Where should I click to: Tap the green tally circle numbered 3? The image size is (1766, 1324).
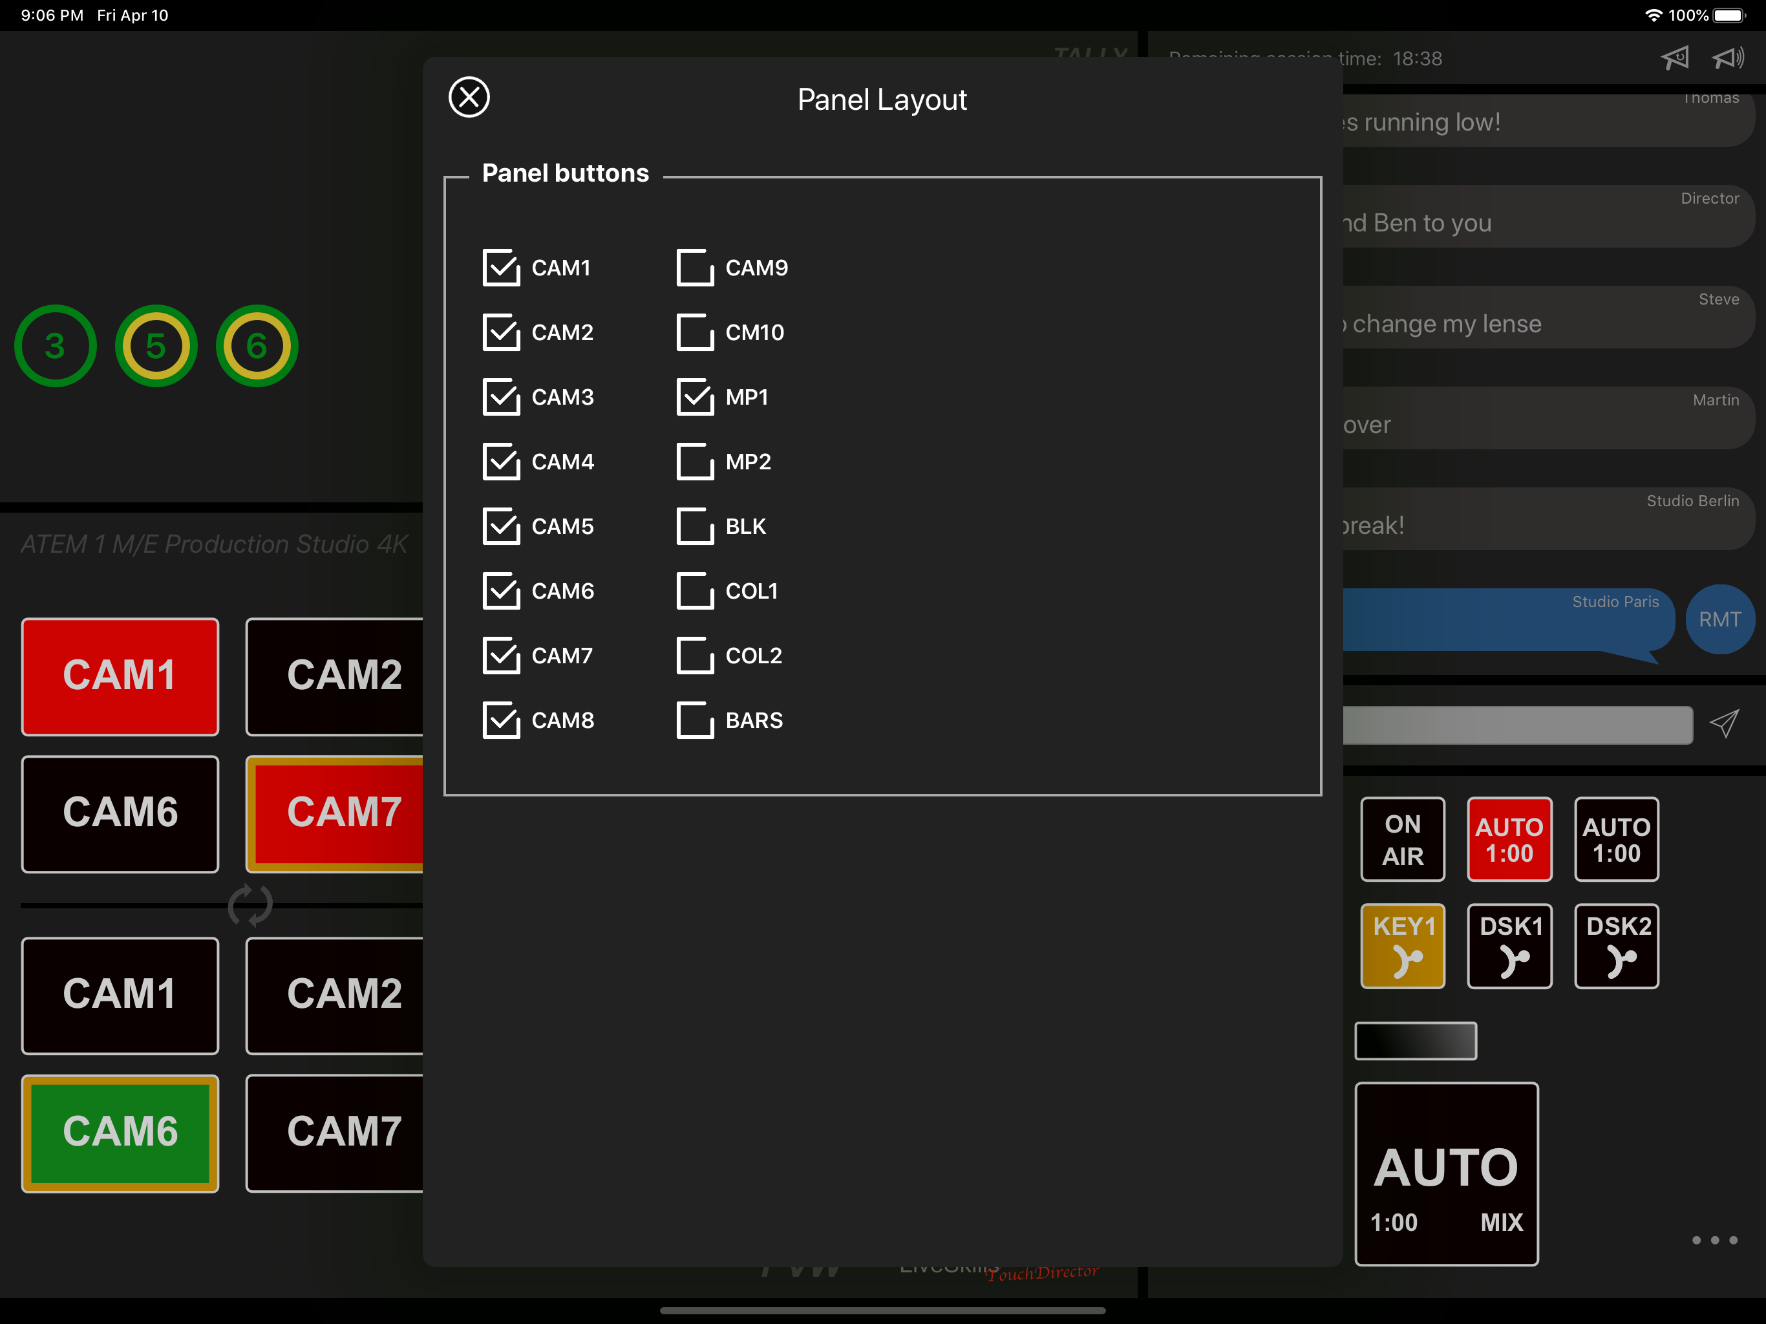point(55,346)
